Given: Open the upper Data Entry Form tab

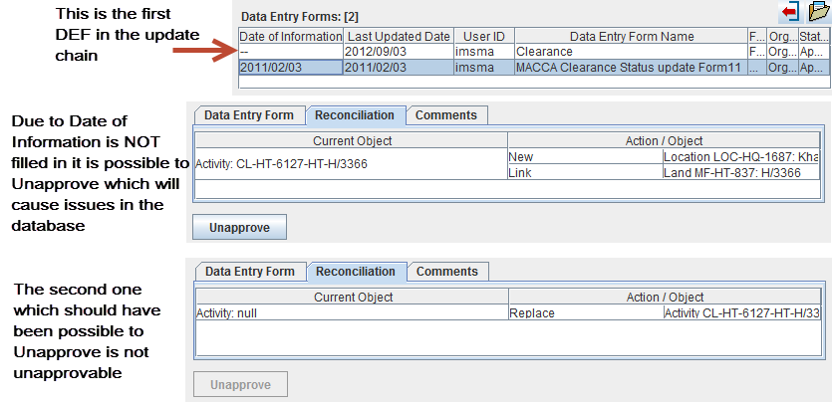Looking at the screenshot, I should point(249,115).
